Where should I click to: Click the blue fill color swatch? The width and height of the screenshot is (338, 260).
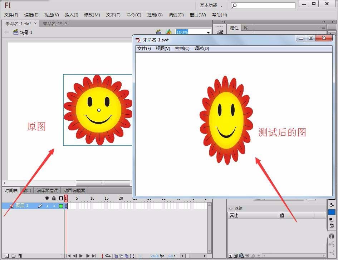(x=332, y=212)
